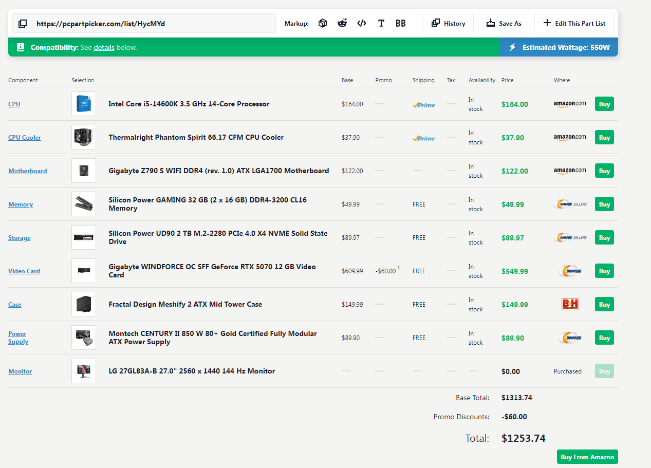
Task: Select the Reddit markup icon
Action: tap(342, 23)
